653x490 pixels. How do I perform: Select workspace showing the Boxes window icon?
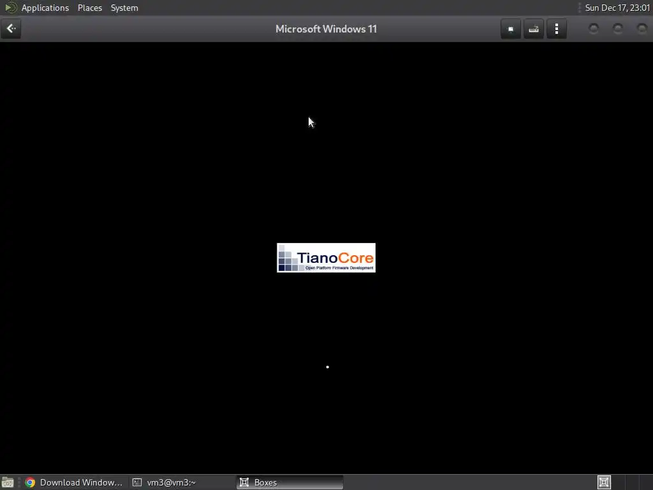click(604, 482)
